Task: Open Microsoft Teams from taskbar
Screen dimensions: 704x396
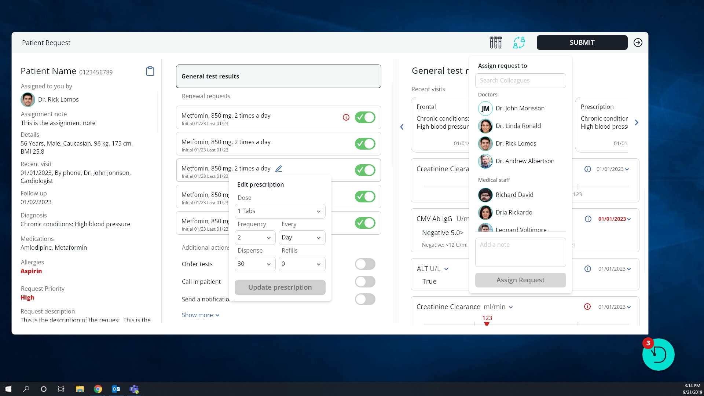Action: (134, 389)
